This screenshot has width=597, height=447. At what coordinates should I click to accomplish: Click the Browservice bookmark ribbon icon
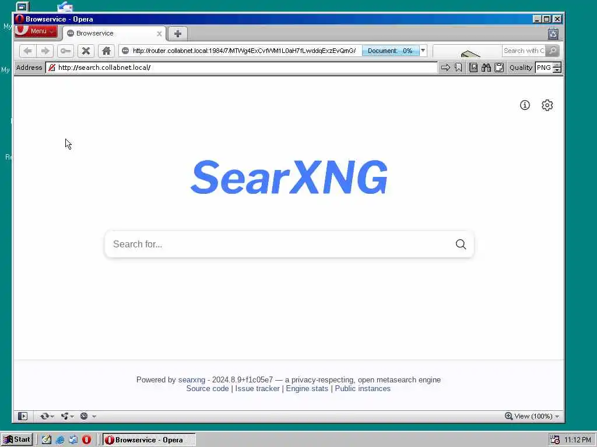pos(458,68)
